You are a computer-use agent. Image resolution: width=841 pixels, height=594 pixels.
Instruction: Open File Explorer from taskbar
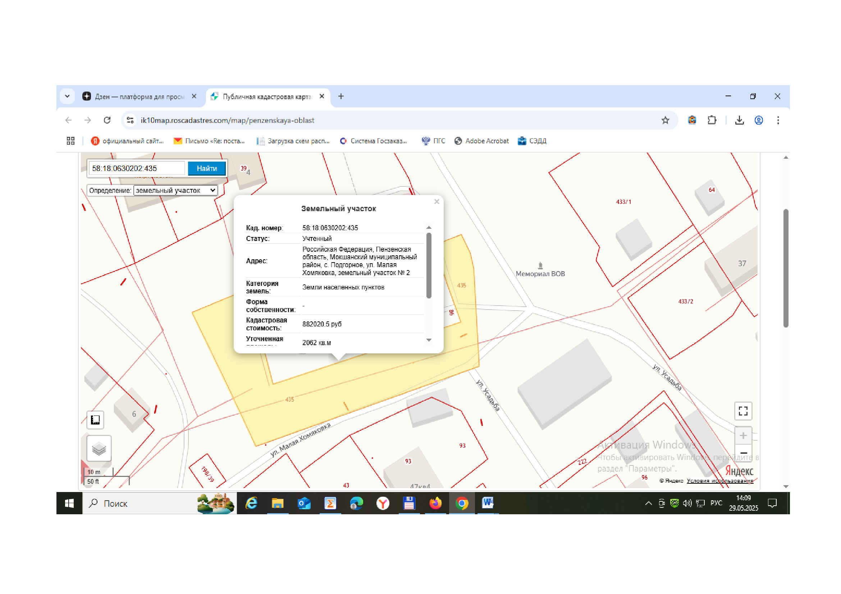278,503
